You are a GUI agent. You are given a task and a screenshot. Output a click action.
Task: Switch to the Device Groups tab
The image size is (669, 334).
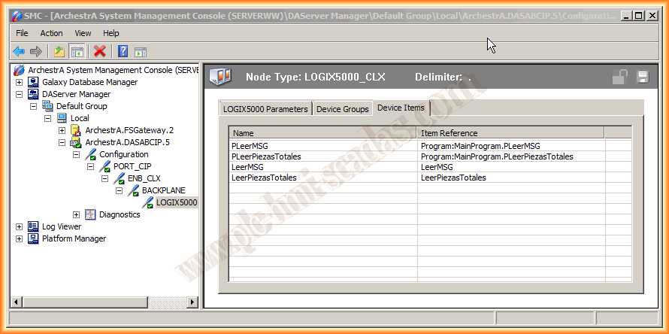coord(342,109)
